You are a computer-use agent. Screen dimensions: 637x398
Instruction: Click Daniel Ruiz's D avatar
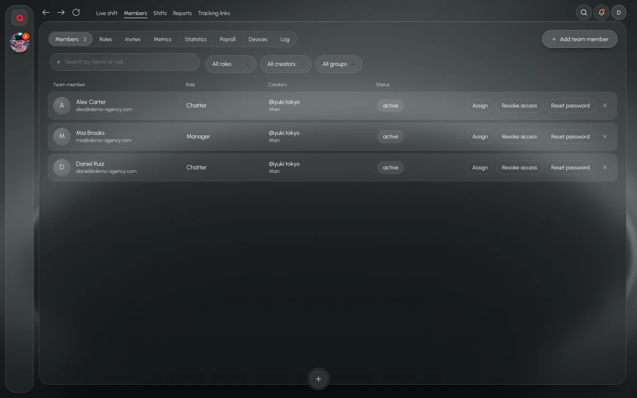[x=62, y=167]
